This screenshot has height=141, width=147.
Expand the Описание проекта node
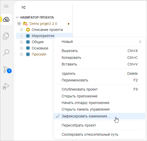pos(22,30)
